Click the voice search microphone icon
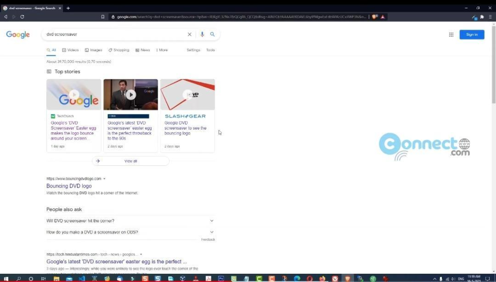This screenshot has width=496, height=282. [202, 34]
